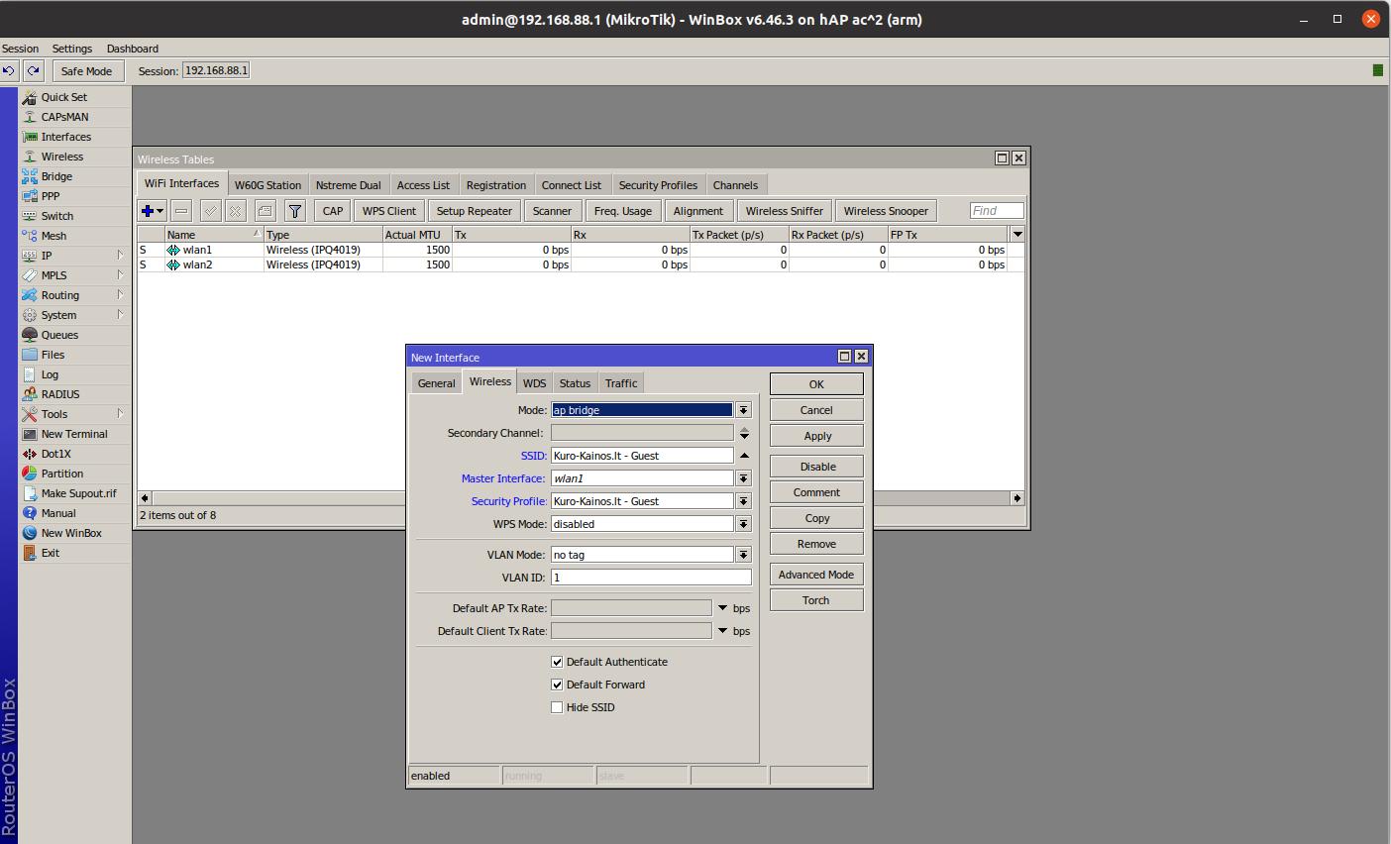This screenshot has height=844, width=1391.
Task: Open Wireless sidebar item
Action: (x=61, y=157)
